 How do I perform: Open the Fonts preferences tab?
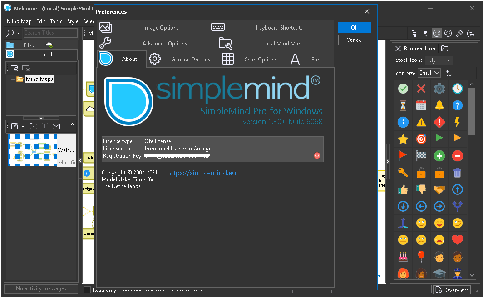coord(307,59)
